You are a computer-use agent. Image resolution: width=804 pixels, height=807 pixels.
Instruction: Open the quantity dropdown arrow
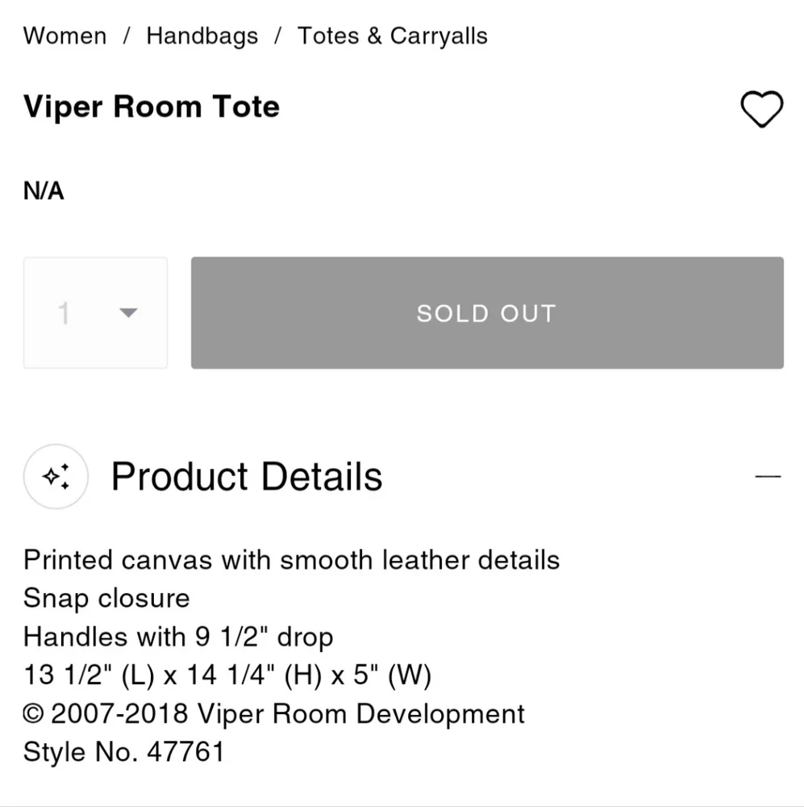coord(128,313)
